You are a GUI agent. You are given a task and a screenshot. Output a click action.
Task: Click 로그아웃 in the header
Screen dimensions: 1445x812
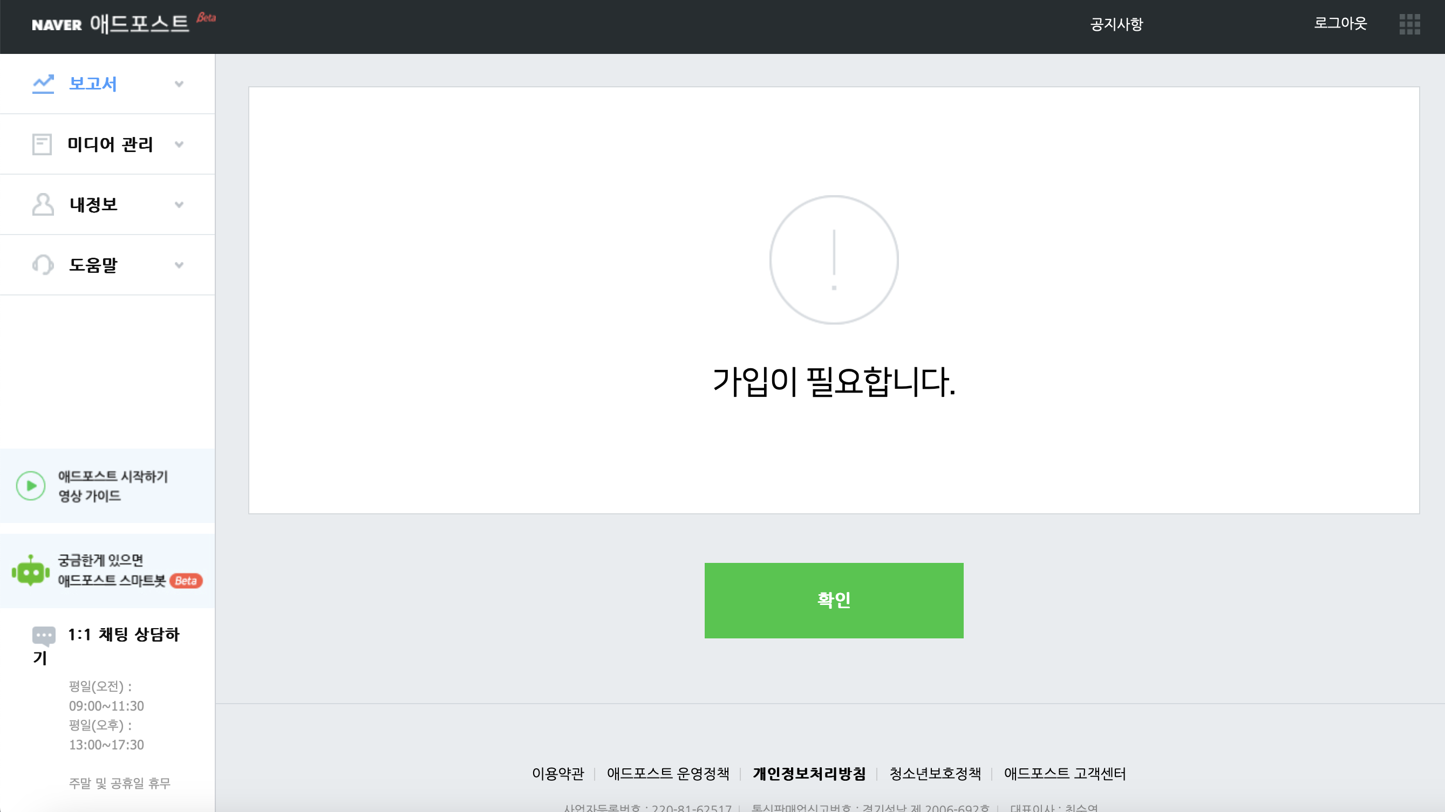tap(1340, 23)
